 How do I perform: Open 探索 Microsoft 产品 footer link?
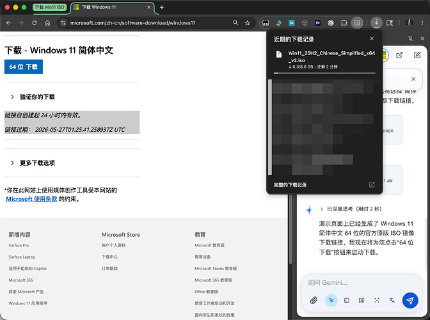click(x=26, y=292)
